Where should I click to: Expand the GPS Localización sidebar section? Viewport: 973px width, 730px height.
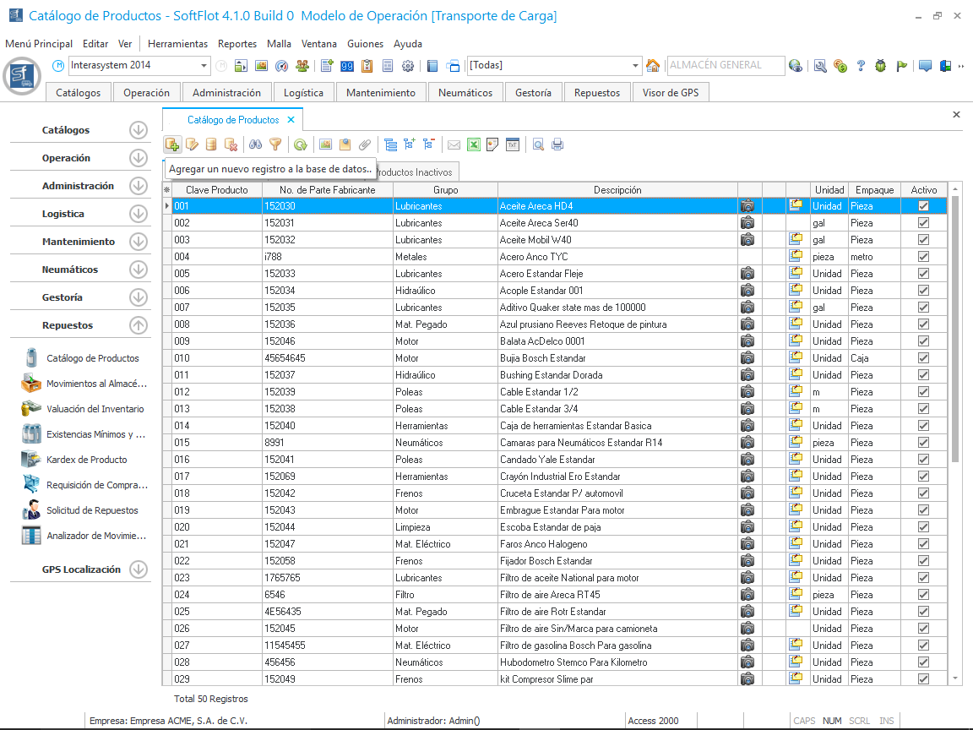[x=139, y=569]
